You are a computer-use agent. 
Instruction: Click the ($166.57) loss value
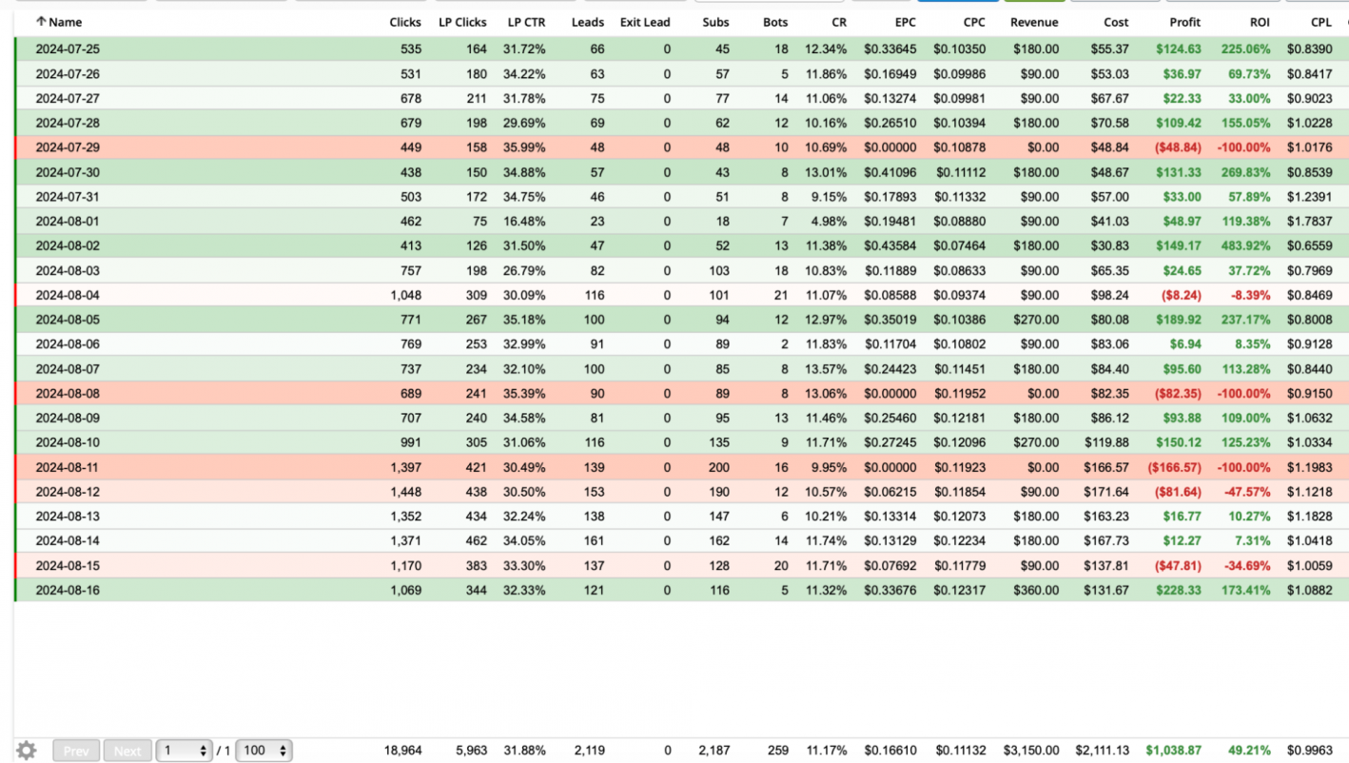(1174, 467)
